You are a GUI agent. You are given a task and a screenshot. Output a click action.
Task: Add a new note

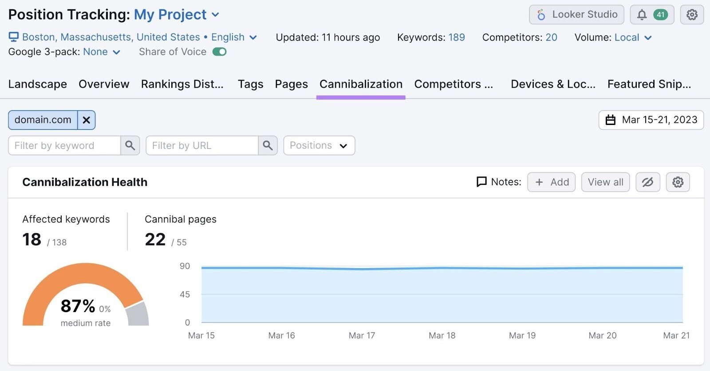pos(551,182)
